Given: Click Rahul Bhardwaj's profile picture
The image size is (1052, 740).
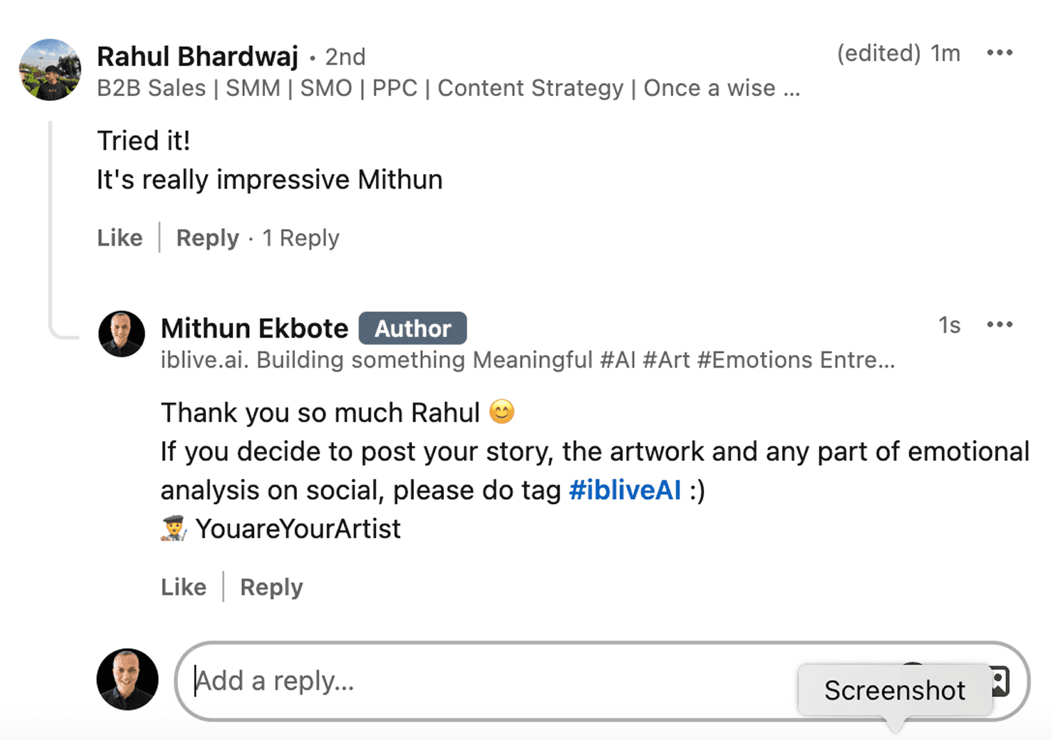Looking at the screenshot, I should point(50,70).
